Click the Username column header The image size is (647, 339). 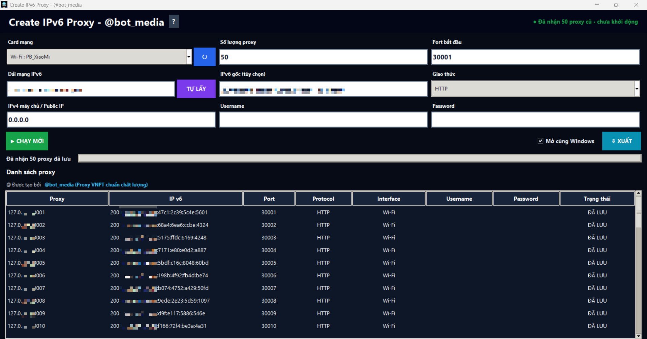(x=459, y=199)
